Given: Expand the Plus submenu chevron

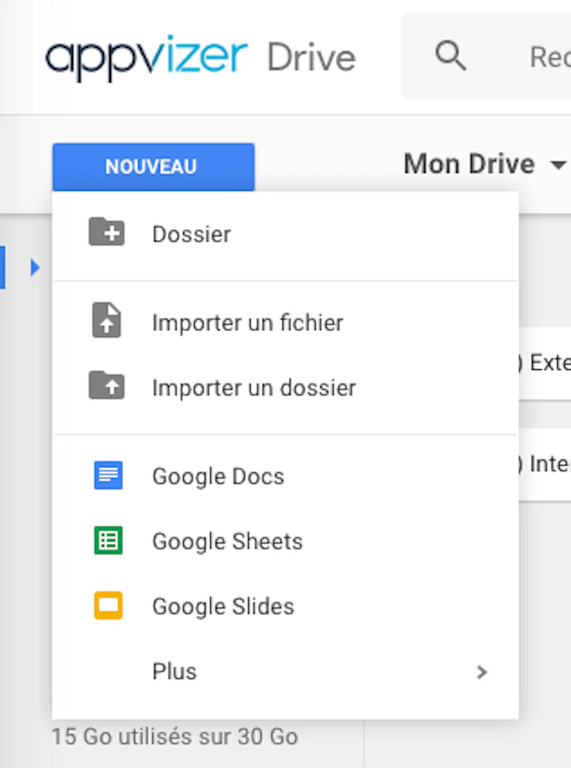Looking at the screenshot, I should click(482, 672).
